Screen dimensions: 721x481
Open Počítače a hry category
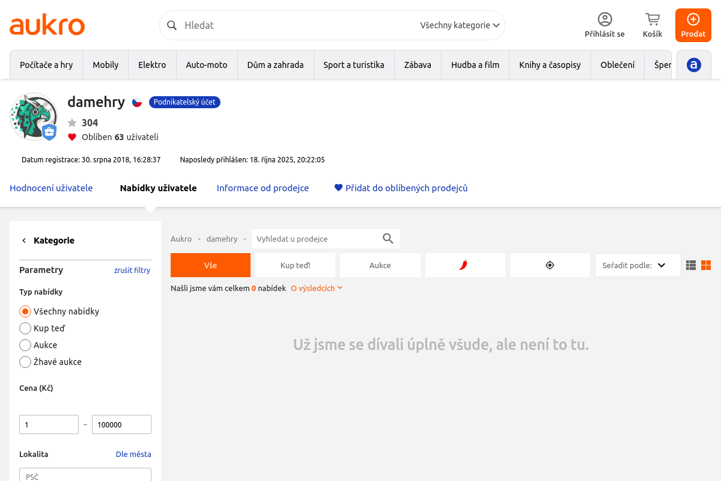coord(46,65)
